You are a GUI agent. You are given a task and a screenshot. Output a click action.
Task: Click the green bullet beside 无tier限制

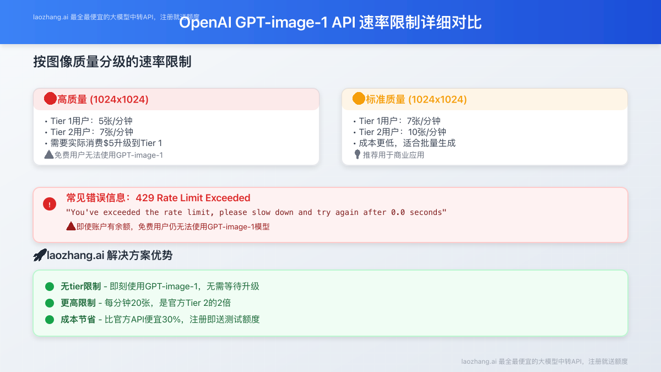[x=50, y=287]
